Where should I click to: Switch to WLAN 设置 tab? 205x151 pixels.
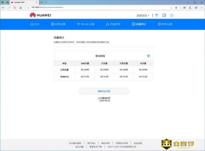(86, 24)
